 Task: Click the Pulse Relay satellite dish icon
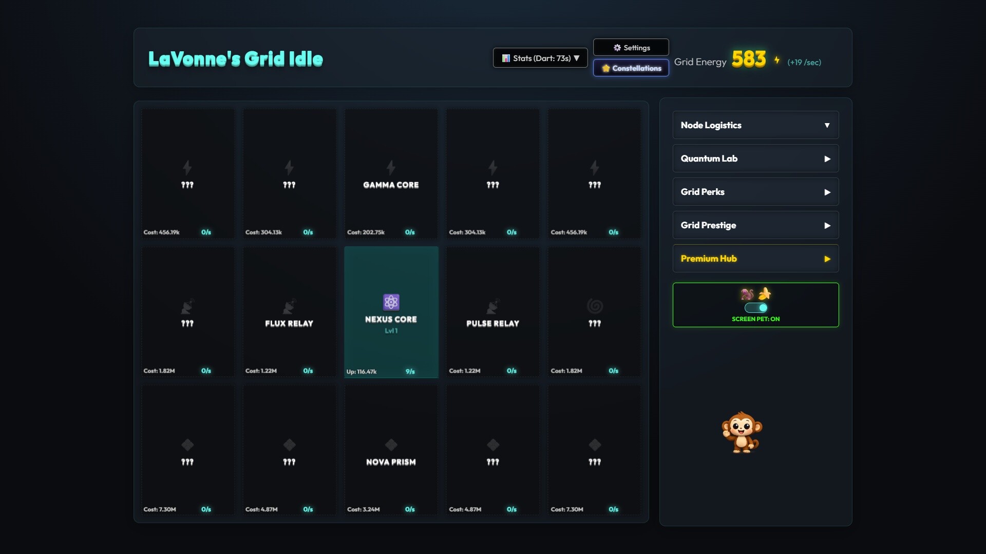coord(492,306)
